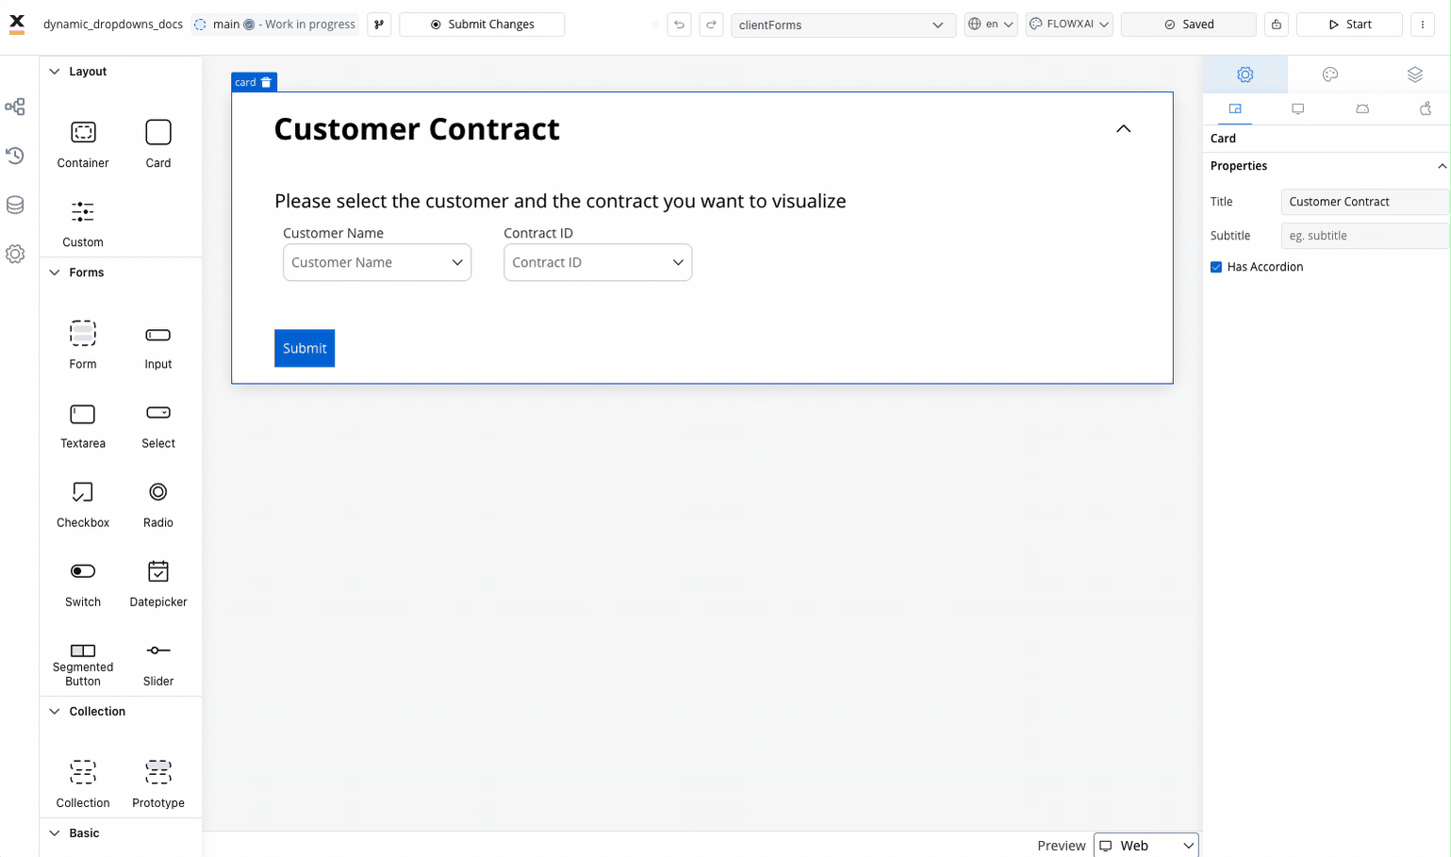Pick the Slider component icon
This screenshot has width=1451, height=857.
click(158, 651)
